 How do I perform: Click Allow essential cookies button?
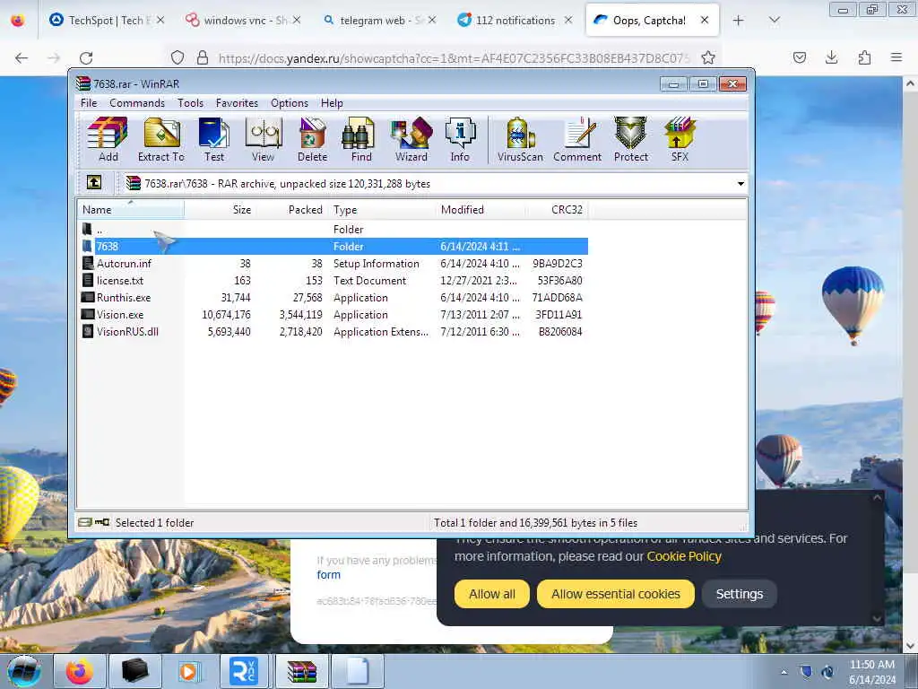coord(615,594)
